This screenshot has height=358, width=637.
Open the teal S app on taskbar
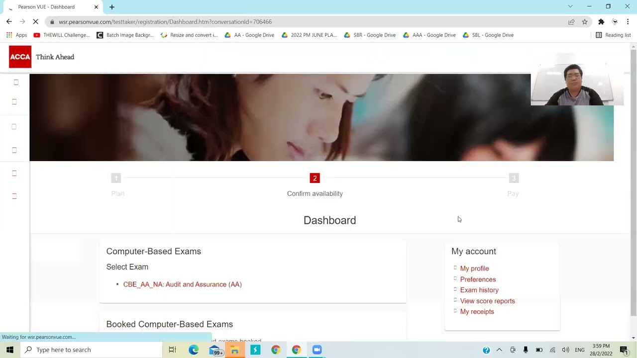coord(255,350)
